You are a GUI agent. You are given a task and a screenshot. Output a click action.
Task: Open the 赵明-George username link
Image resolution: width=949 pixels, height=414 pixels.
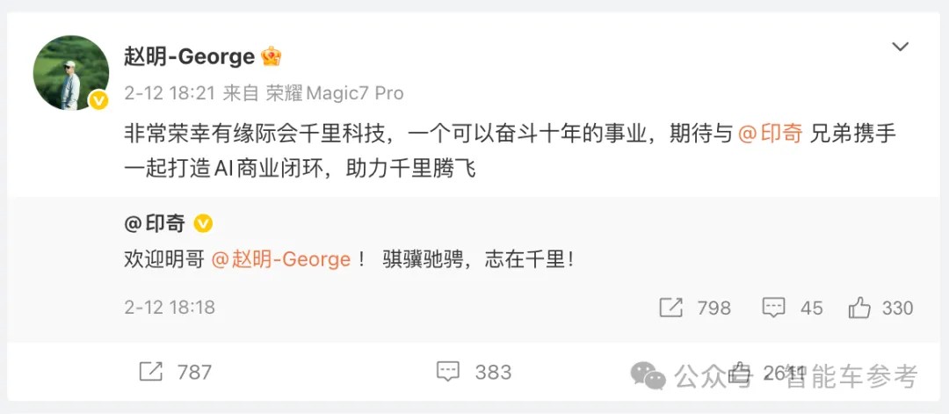[190, 56]
